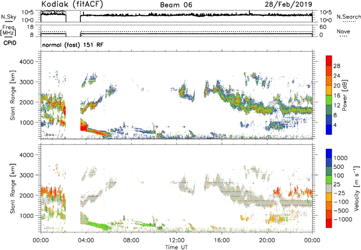The height and width of the screenshot is (250, 361).
Task: Click the "4" label on the Power scale
Action: click(x=335, y=125)
